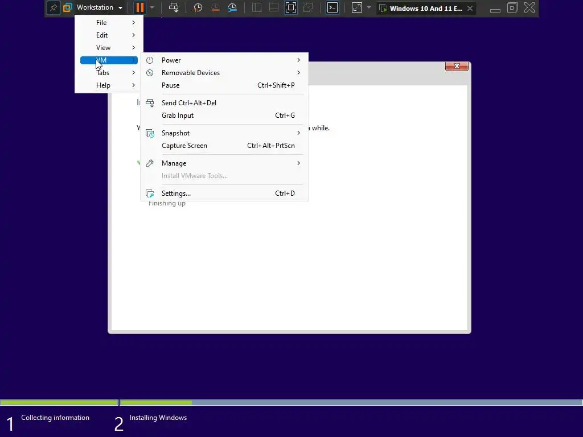583x437 pixels.
Task: Click the Unity mode toolbar icon
Action: (308, 7)
